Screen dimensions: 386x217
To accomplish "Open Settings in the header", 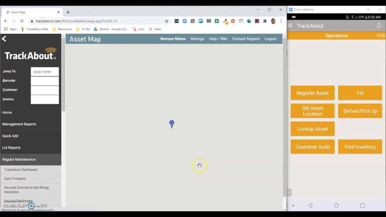I will pyautogui.click(x=197, y=39).
